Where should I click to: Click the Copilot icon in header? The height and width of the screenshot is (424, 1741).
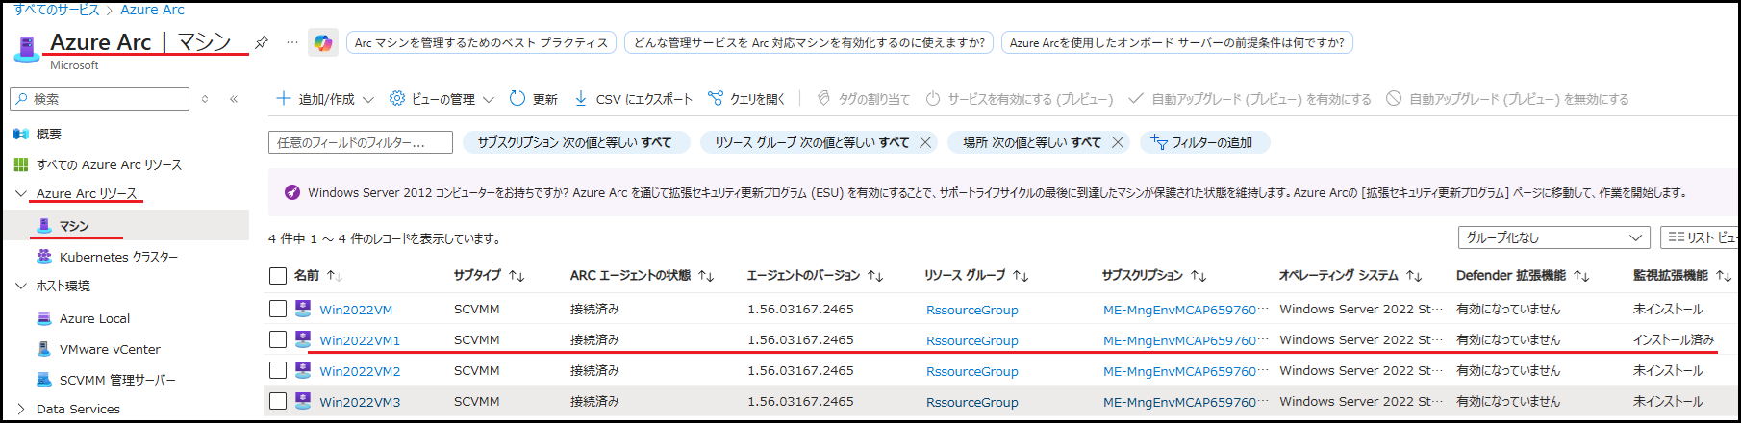click(x=323, y=43)
